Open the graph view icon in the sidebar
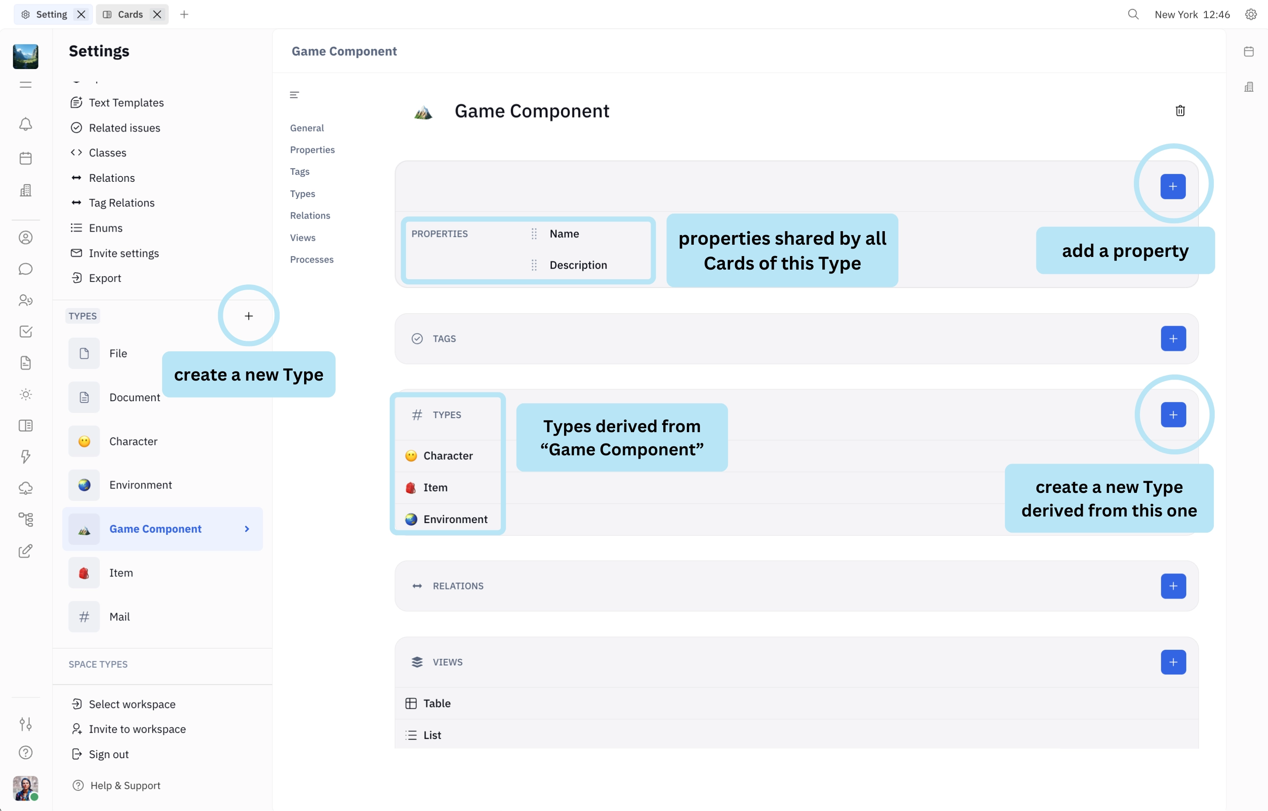Image resolution: width=1268 pixels, height=811 pixels. point(25,520)
